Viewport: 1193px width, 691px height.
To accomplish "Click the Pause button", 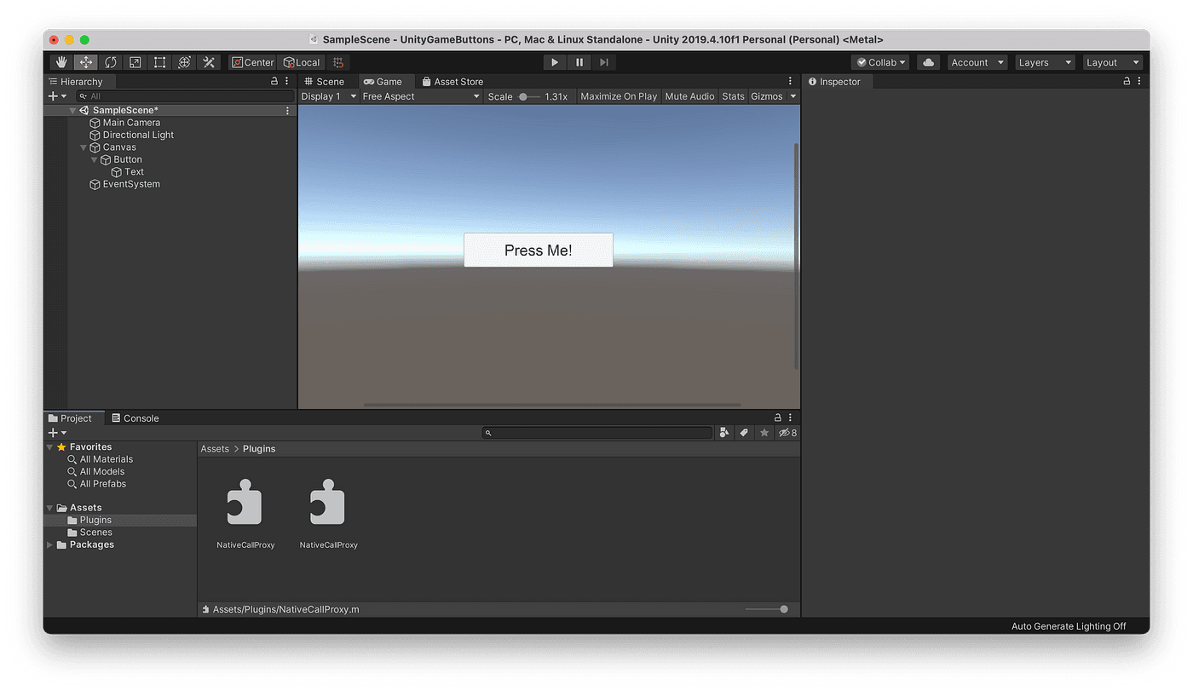I will click(579, 62).
